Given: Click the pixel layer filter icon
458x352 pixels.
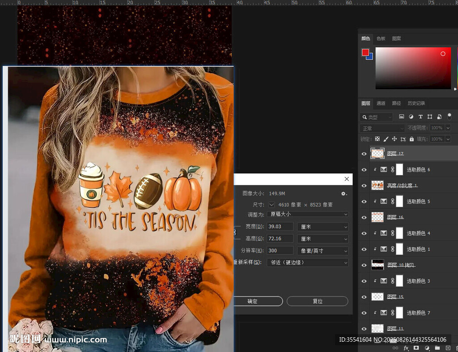Looking at the screenshot, I should 402,117.
